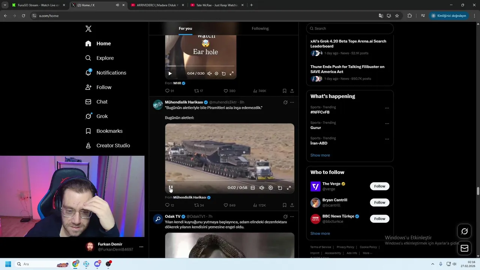Open Chat from the sidebar
480x270 pixels.
96,102
